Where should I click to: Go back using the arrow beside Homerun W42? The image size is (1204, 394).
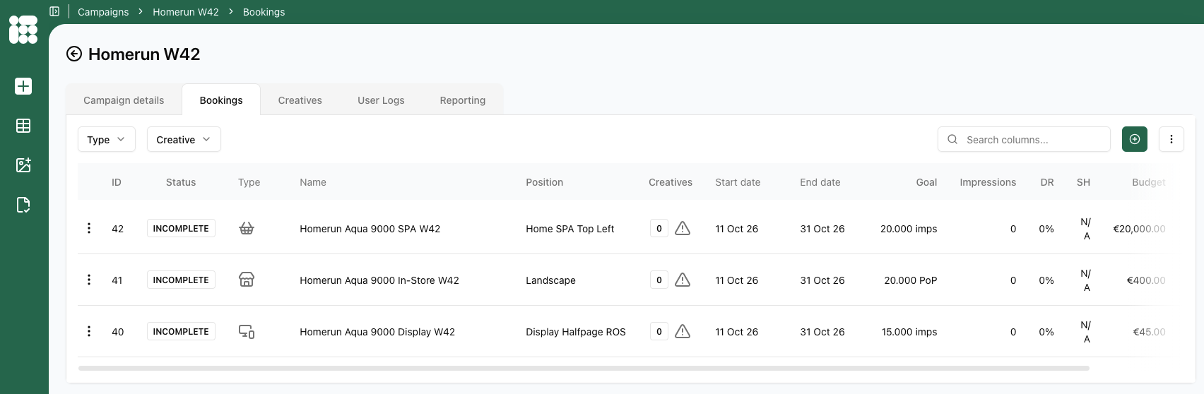pyautogui.click(x=74, y=54)
